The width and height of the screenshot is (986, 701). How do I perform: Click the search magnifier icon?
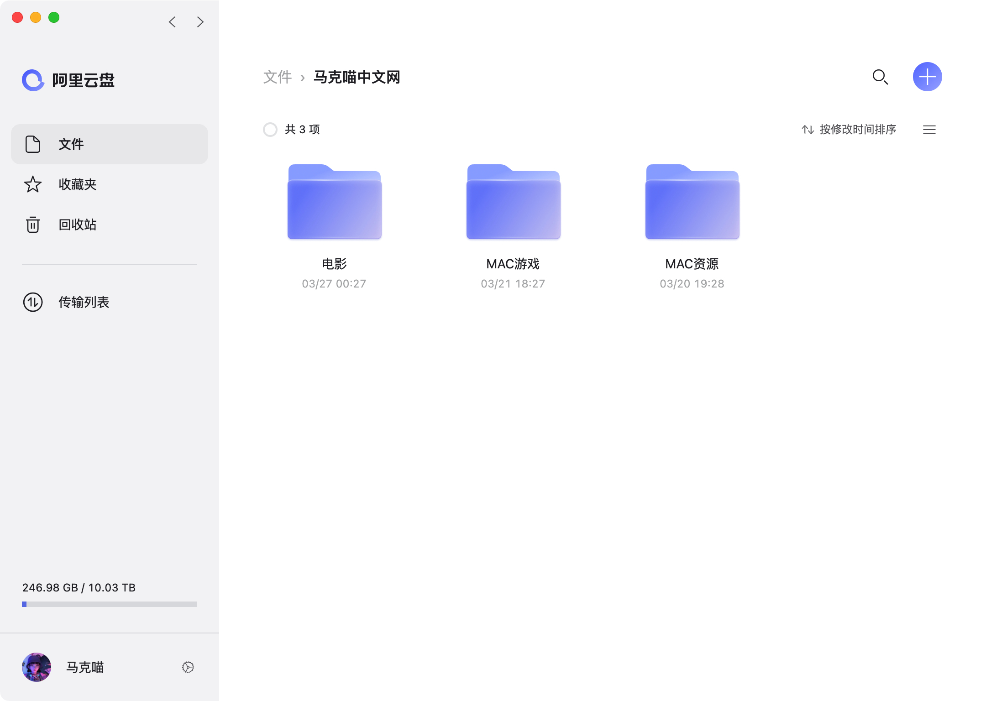click(880, 77)
